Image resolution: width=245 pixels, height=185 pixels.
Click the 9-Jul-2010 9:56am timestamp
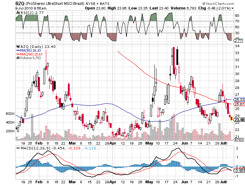coord(31,8)
